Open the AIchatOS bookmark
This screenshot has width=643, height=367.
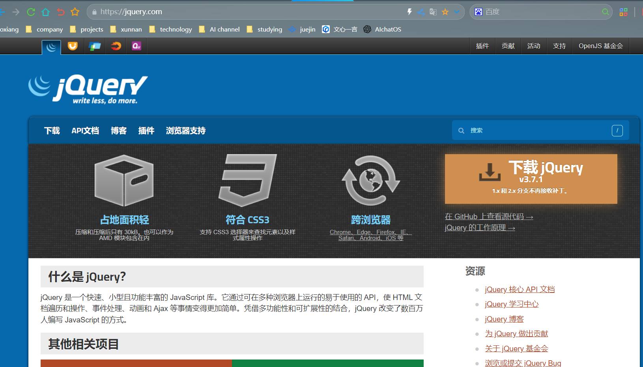[382, 29]
